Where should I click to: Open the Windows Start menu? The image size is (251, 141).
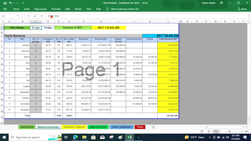[4, 137]
